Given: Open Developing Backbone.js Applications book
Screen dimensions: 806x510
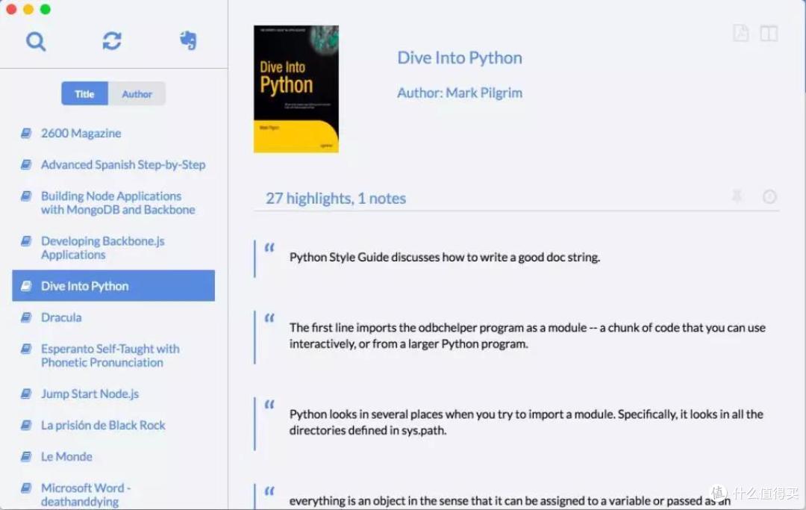Looking at the screenshot, I should tap(102, 248).
